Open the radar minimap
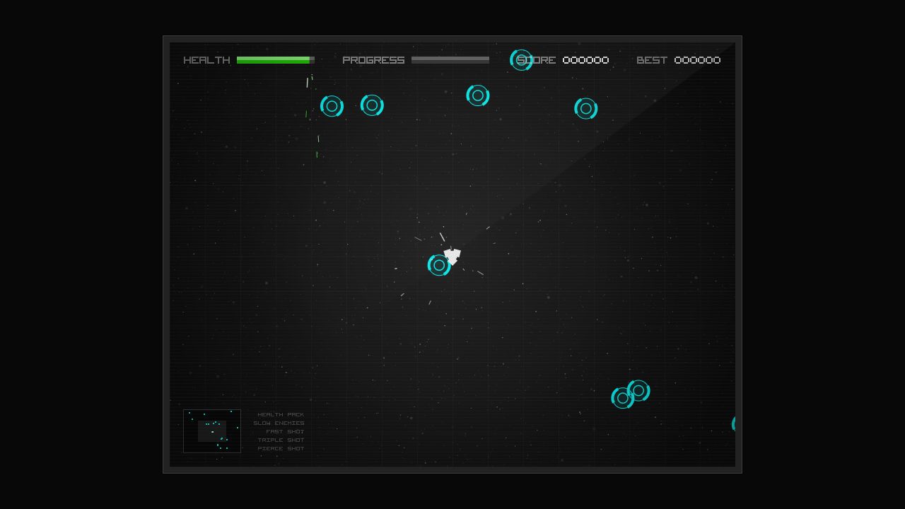905x509 pixels. (212, 431)
